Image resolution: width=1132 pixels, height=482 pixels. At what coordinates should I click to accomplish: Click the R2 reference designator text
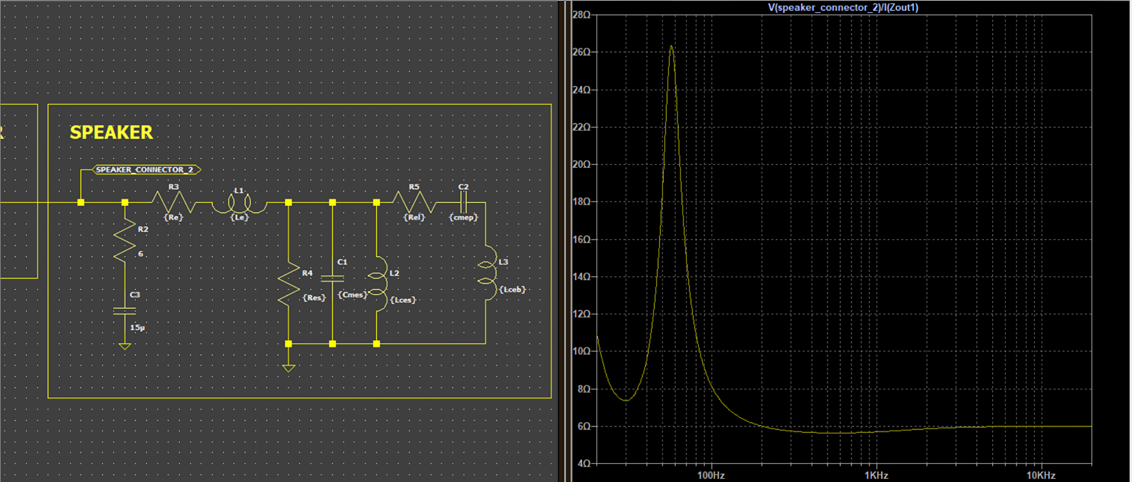point(143,229)
